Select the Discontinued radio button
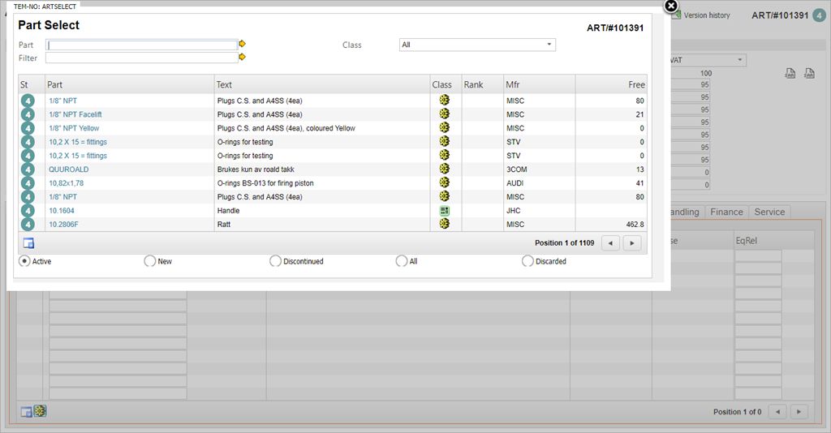 tap(275, 261)
